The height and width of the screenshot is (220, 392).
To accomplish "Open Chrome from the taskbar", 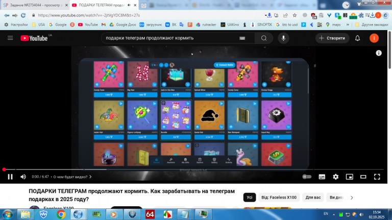I will click(61, 214).
